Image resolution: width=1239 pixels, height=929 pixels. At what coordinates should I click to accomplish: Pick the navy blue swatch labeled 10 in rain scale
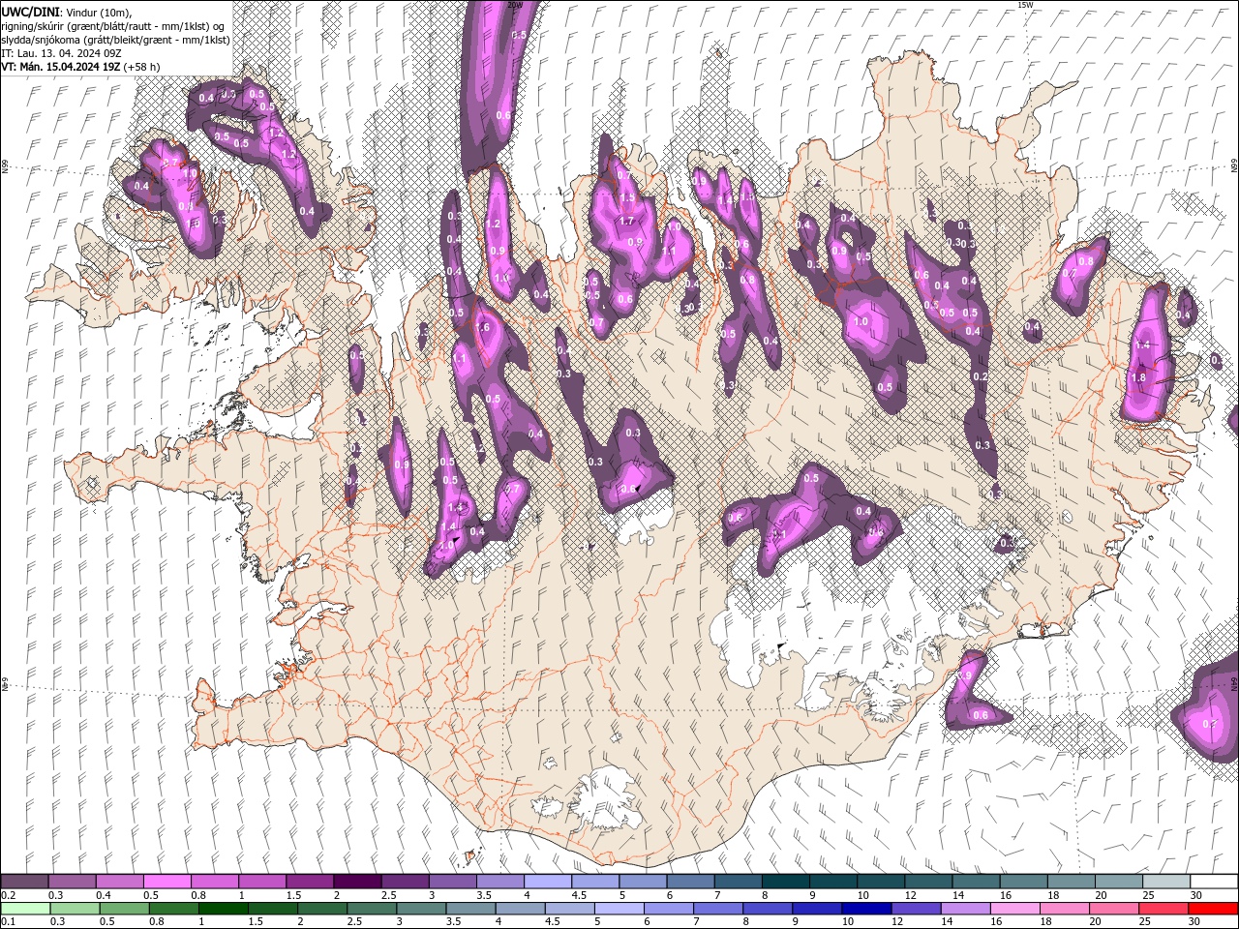tap(865, 908)
